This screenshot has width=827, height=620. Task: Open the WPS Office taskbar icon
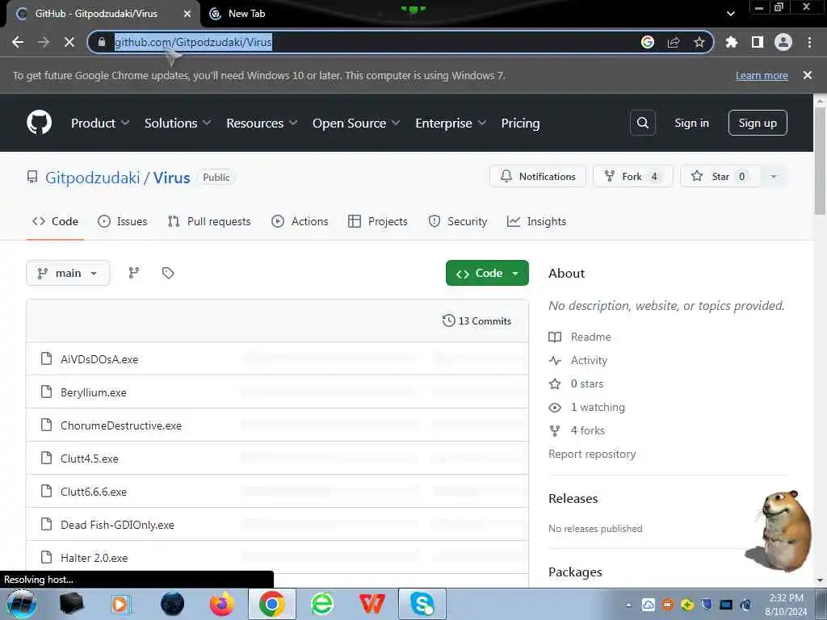(x=372, y=604)
